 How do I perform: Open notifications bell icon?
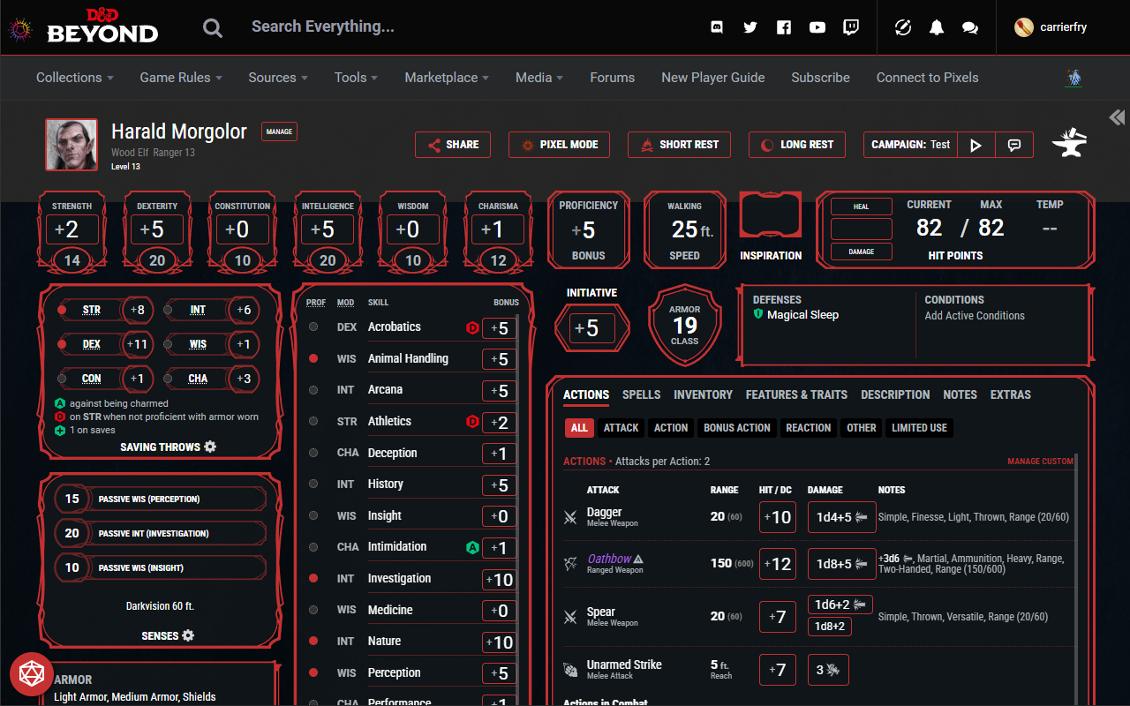pyautogui.click(x=937, y=27)
